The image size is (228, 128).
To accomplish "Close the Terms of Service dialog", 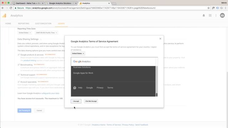I will coord(160,39).
